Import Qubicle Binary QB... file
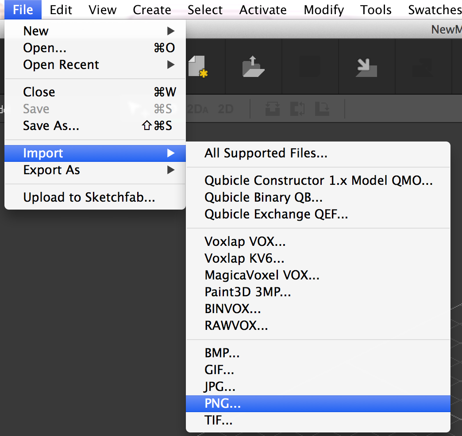This screenshot has height=436, width=462. (x=318, y=197)
